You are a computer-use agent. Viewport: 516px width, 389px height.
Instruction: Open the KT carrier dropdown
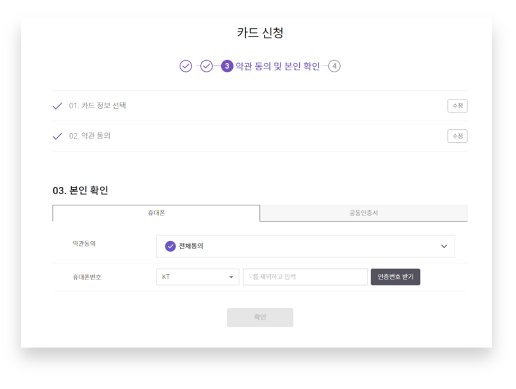point(197,277)
